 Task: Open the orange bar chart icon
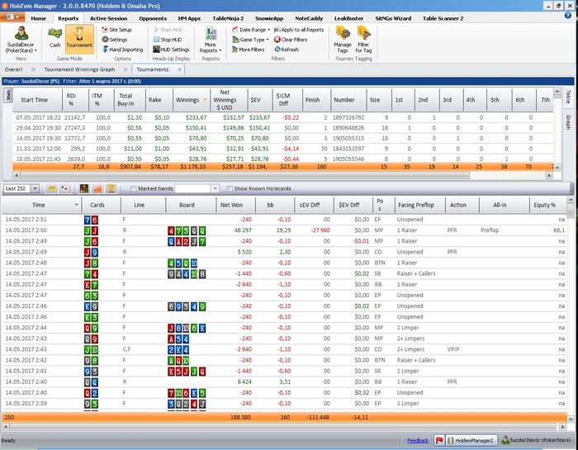[x=97, y=189]
